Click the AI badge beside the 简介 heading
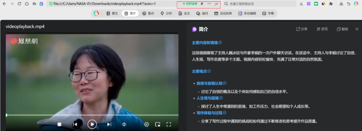 click(x=194, y=29)
